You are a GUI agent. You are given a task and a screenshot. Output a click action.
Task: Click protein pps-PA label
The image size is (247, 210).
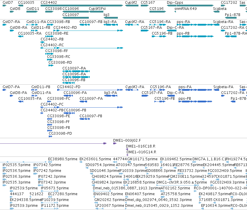tap(185, 87)
